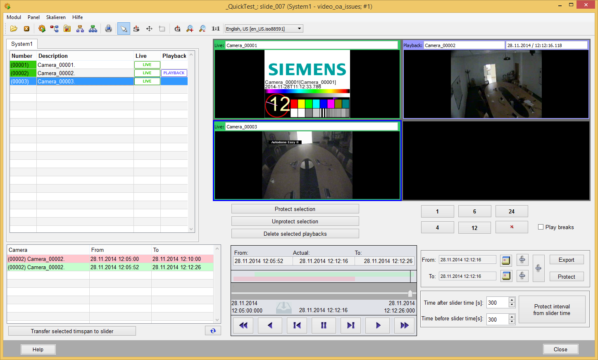Enable the Play breaks checkbox
598x360 pixels.
coord(541,227)
